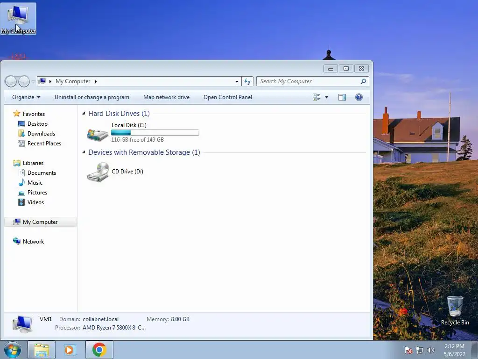Open the Pictures library
478x359 pixels.
click(37, 192)
